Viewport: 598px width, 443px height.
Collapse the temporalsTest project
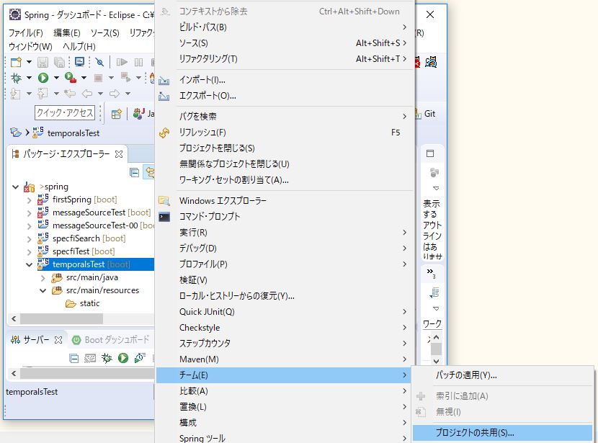(30, 264)
